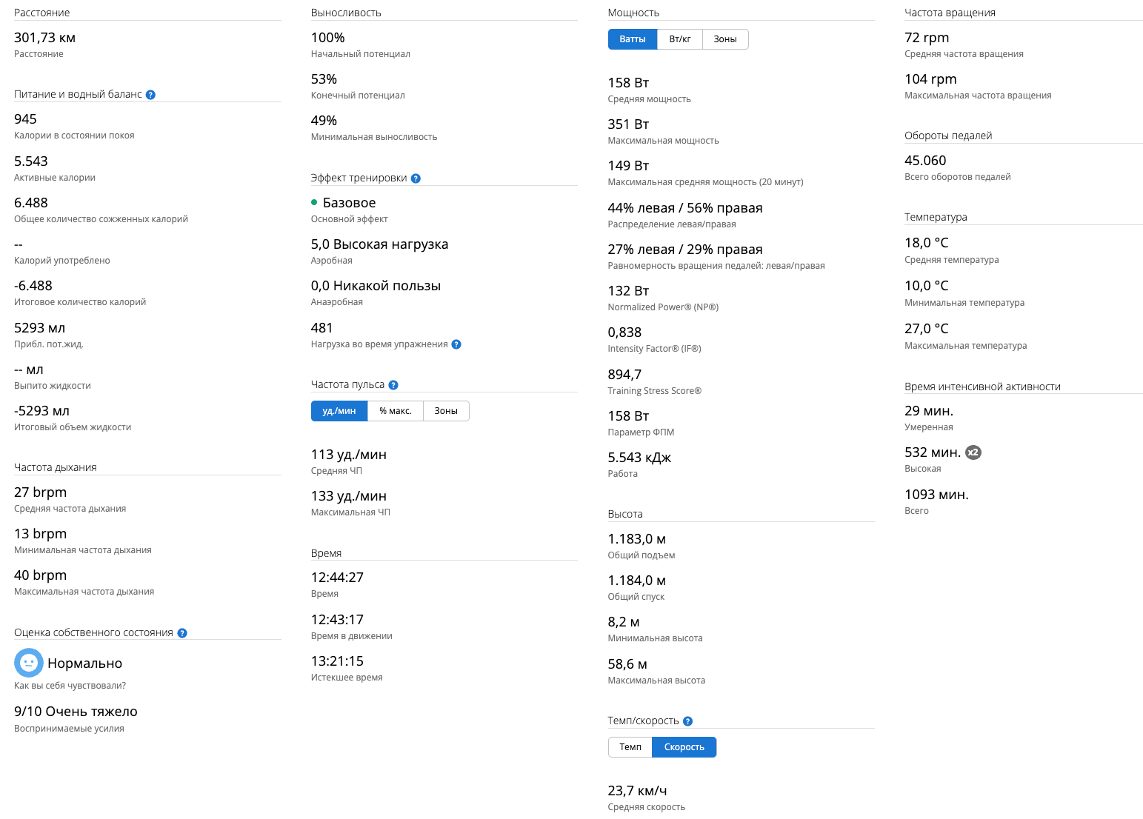This screenshot has height=819, width=1143.
Task: Switch power view to Зоны
Action: point(724,39)
